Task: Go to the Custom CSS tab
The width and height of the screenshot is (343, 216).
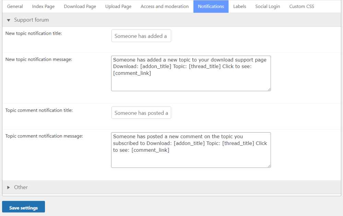Action: (301, 7)
